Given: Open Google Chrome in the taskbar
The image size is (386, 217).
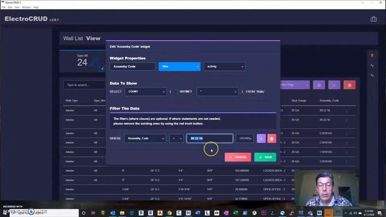Looking at the screenshot, I should (169, 213).
